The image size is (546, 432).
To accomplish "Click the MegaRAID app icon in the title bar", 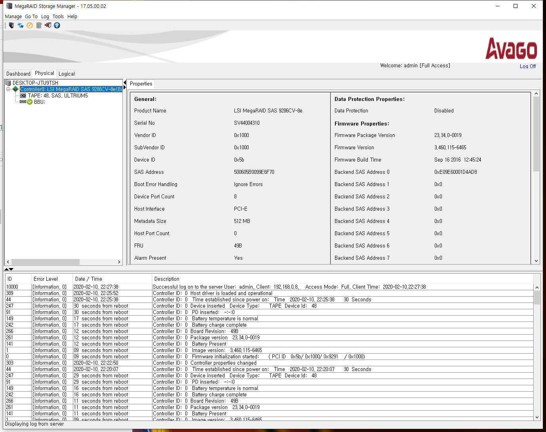I will [x=9, y=6].
